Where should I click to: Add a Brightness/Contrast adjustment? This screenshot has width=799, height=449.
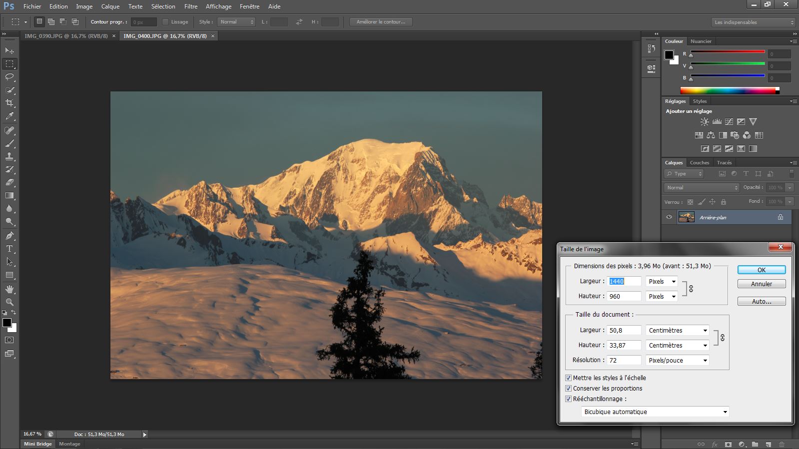tap(705, 122)
